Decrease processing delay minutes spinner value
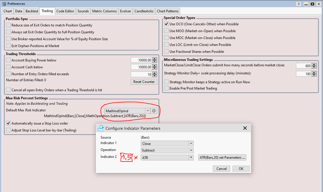This screenshot has height=192, width=323. [314, 75]
